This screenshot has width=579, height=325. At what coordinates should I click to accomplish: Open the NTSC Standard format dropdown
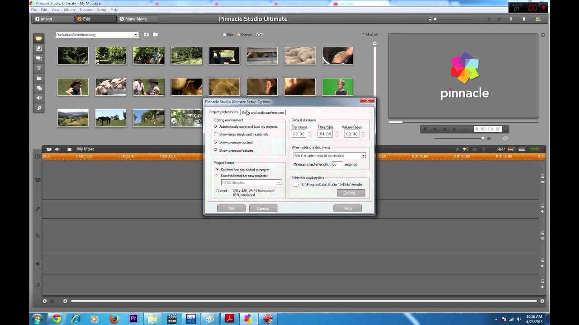click(x=278, y=182)
